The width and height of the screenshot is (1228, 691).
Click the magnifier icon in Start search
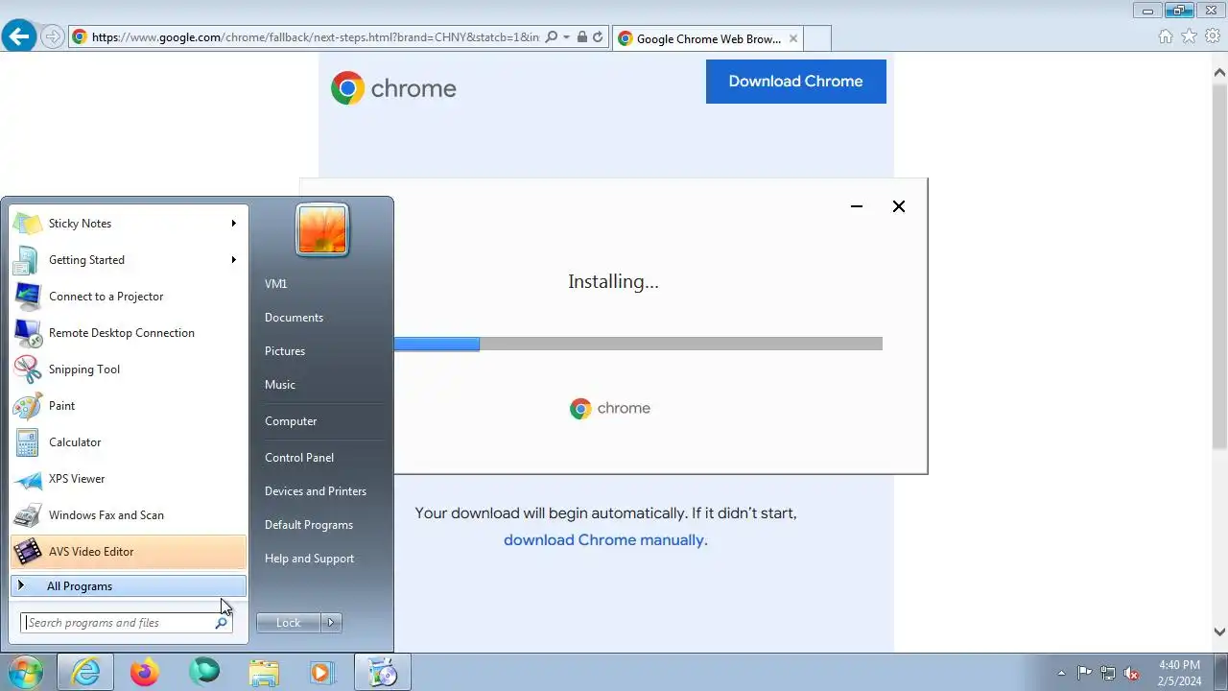click(x=221, y=623)
